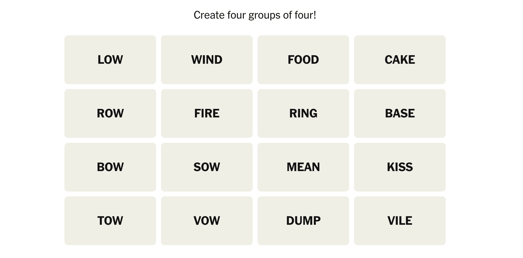The height and width of the screenshot is (258, 523).
Task: Click the RING word card
Action: [x=303, y=113]
